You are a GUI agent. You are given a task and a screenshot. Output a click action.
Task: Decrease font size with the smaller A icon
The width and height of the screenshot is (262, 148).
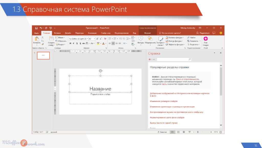pyautogui.click(x=101, y=39)
